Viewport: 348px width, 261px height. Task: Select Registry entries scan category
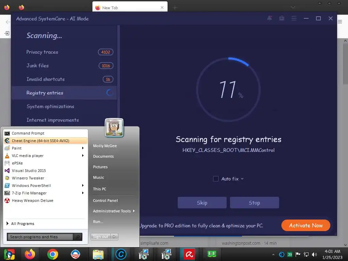click(x=64, y=93)
